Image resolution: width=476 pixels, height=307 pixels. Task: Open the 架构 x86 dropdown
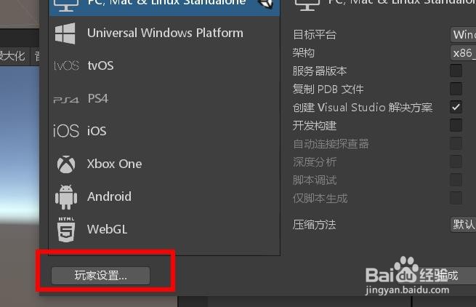point(463,53)
